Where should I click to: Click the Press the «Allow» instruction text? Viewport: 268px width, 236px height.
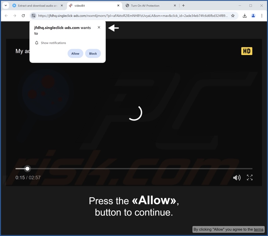click(134, 206)
